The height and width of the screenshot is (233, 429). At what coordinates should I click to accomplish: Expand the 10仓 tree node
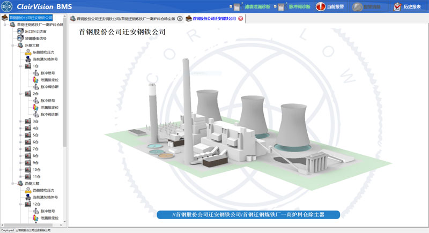20,169
